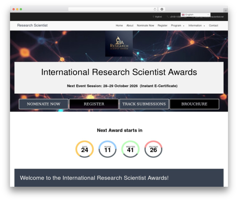238x201 pixels.
Task: Click the phone number in top bar
Action: pos(178,17)
